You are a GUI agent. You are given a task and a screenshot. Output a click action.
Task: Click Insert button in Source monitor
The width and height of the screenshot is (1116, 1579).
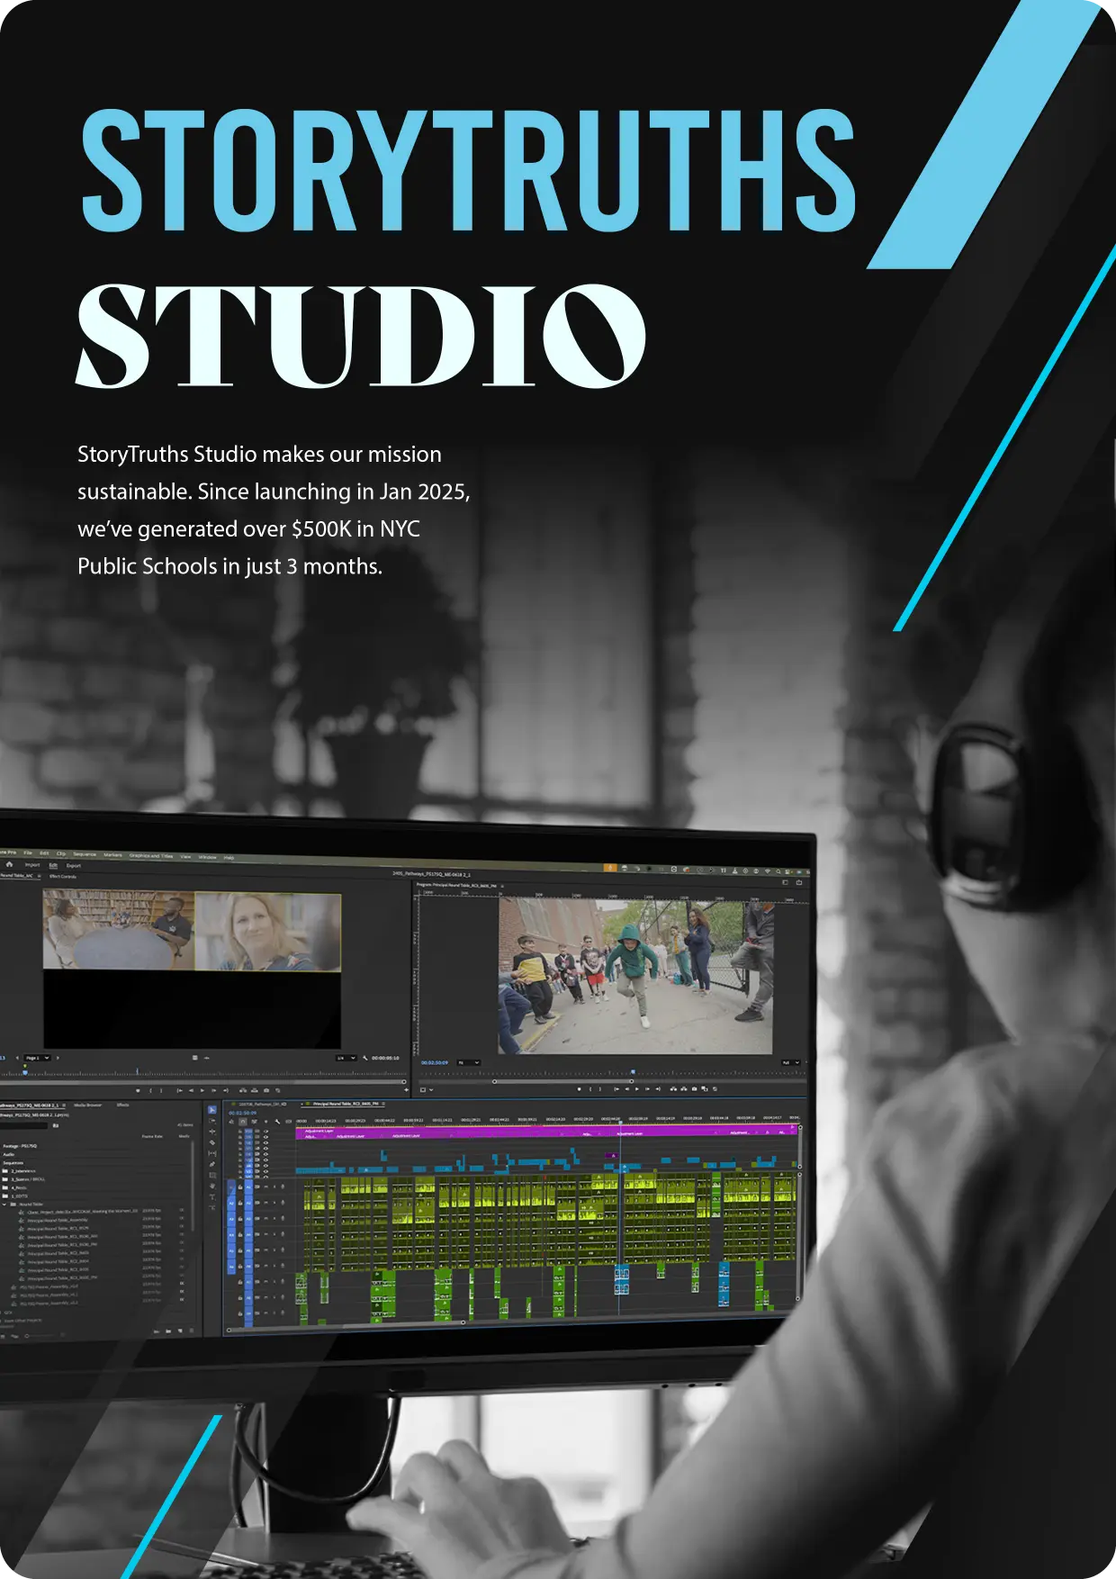243,1090
